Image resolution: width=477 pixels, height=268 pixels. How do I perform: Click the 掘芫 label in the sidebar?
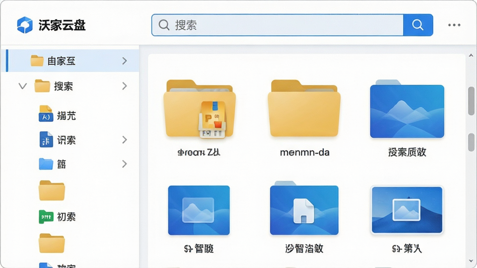[x=66, y=116]
